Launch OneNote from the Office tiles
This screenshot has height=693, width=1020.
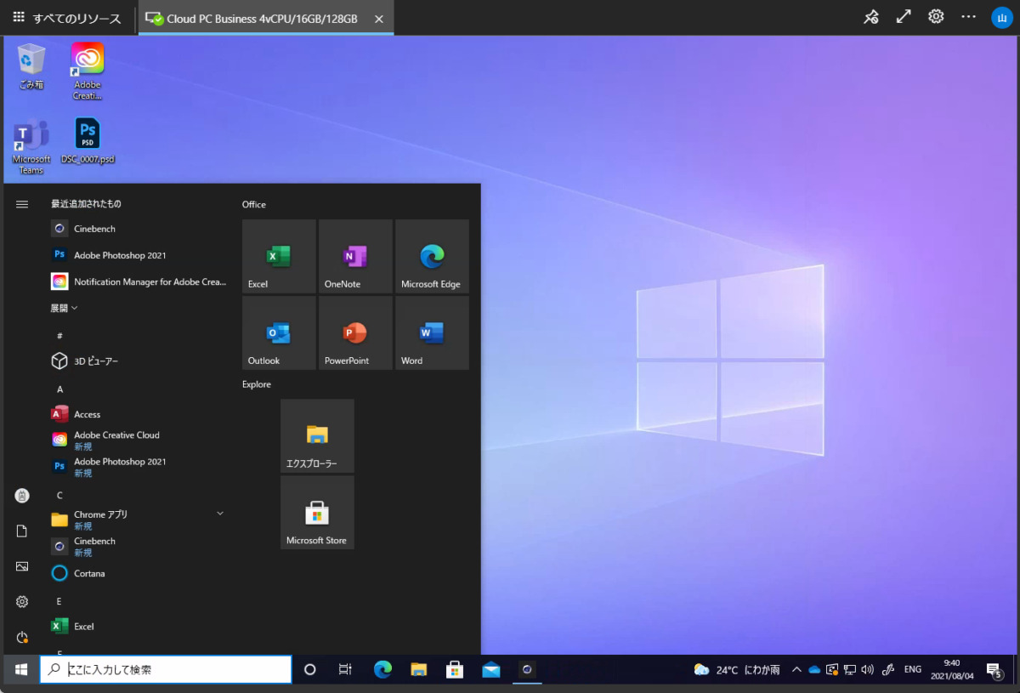(x=355, y=257)
